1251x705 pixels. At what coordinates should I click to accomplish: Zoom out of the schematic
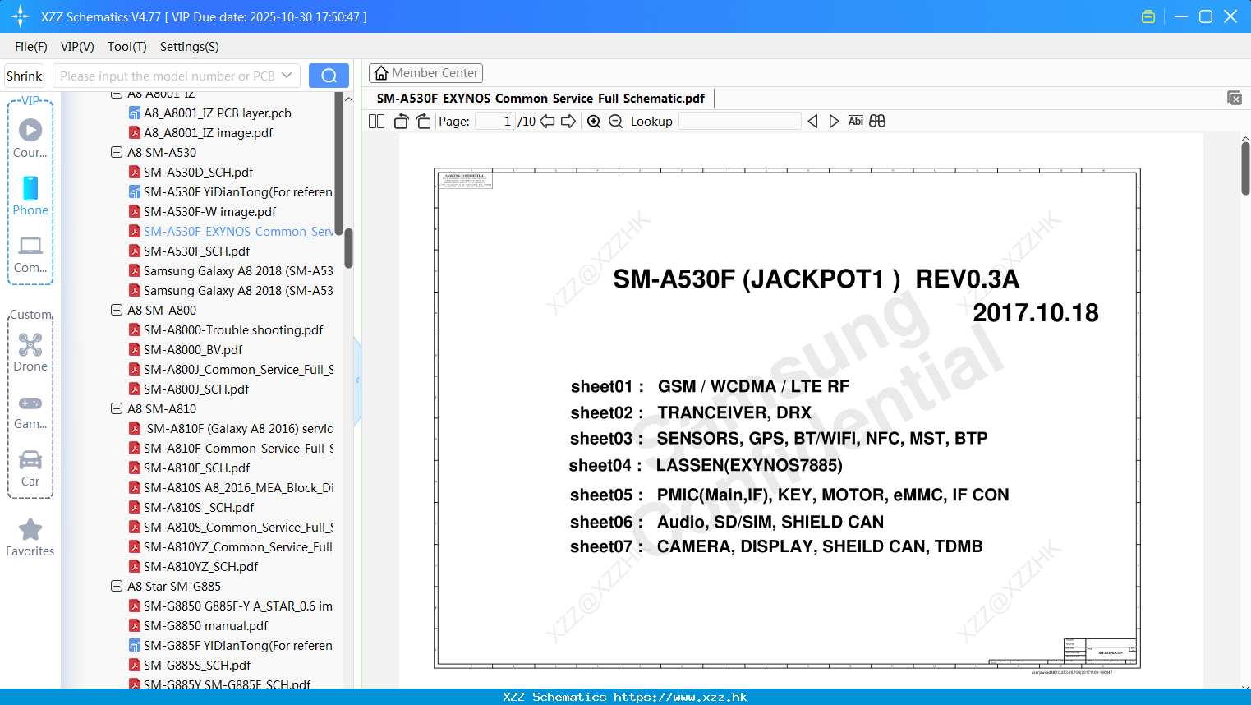point(615,122)
